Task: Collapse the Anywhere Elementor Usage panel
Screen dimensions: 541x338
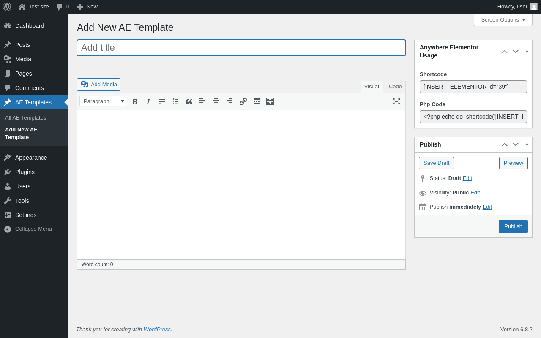Action: coord(527,52)
